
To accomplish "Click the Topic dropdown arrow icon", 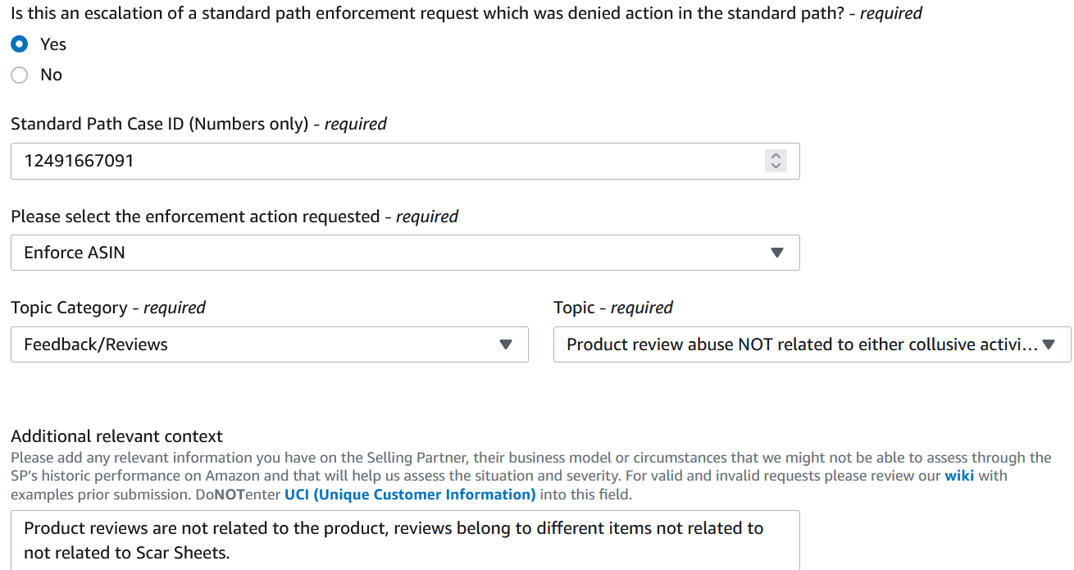I will click(x=1049, y=344).
